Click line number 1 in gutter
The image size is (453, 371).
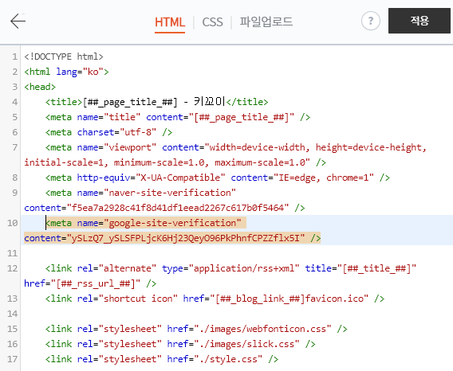point(14,57)
